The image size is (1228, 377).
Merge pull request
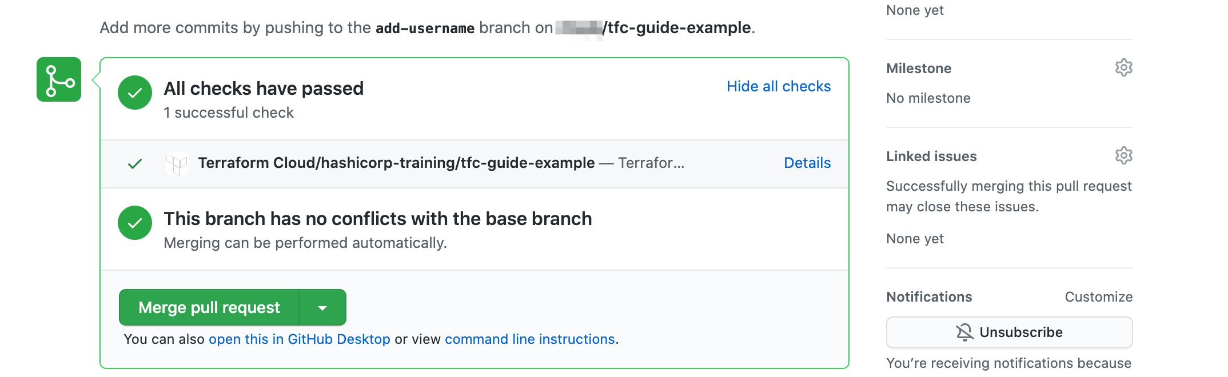[209, 308]
